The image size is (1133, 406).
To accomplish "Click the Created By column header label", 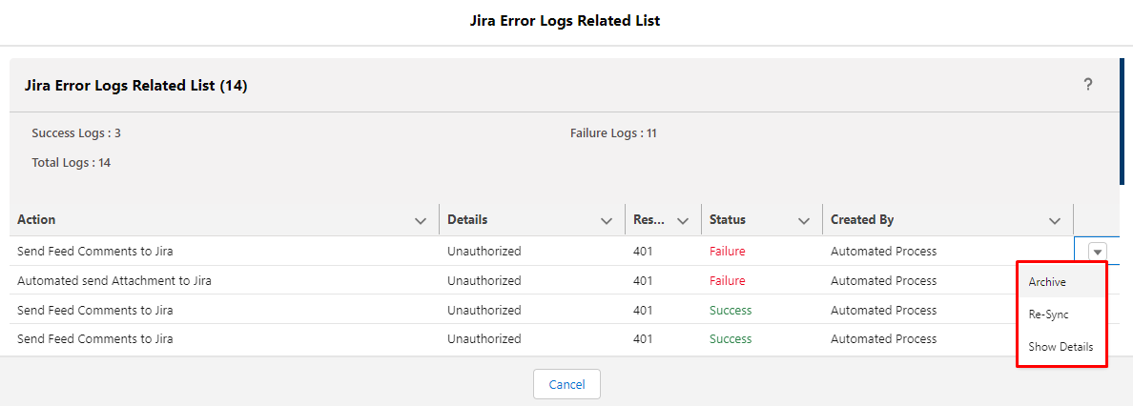I will click(862, 219).
